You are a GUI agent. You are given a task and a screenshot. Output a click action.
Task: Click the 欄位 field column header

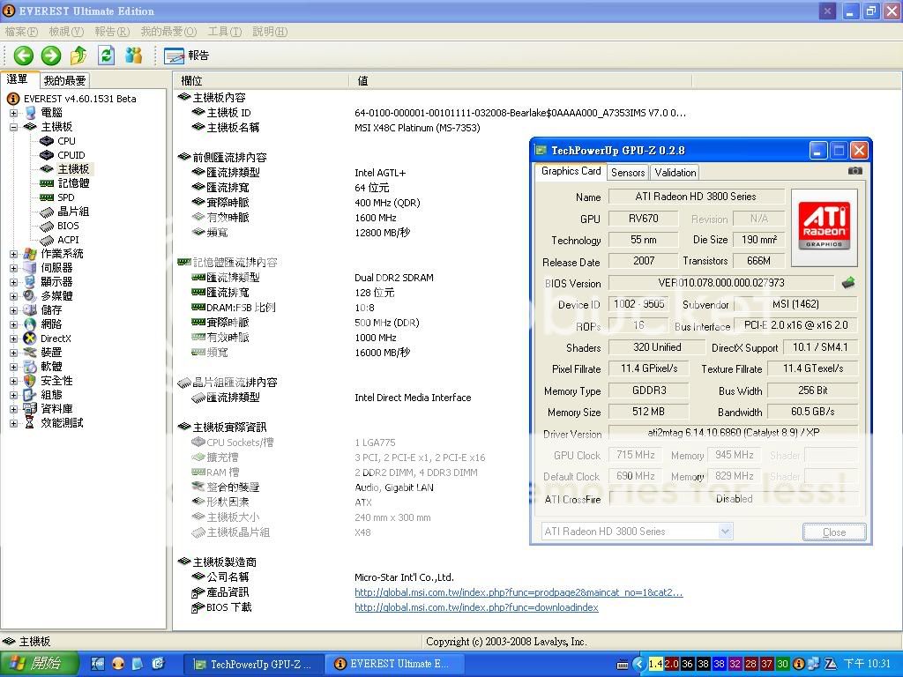click(260, 81)
